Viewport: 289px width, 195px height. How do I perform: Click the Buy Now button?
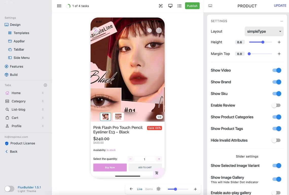(110, 168)
